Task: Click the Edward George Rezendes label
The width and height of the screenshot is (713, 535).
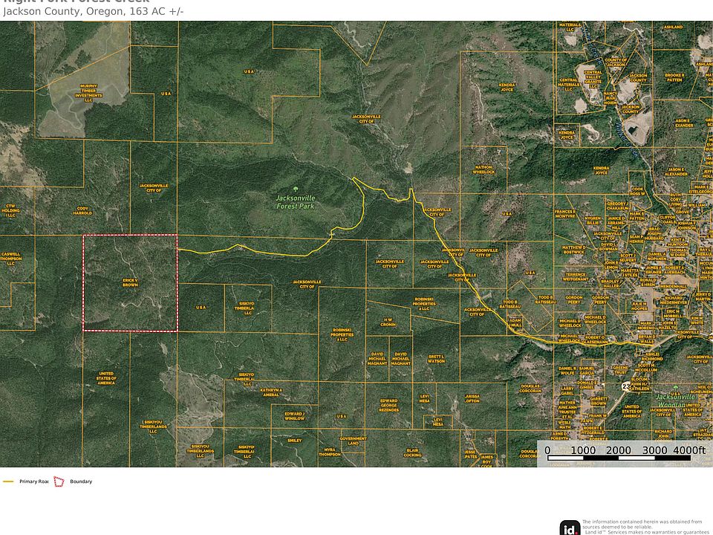Action: click(x=388, y=406)
